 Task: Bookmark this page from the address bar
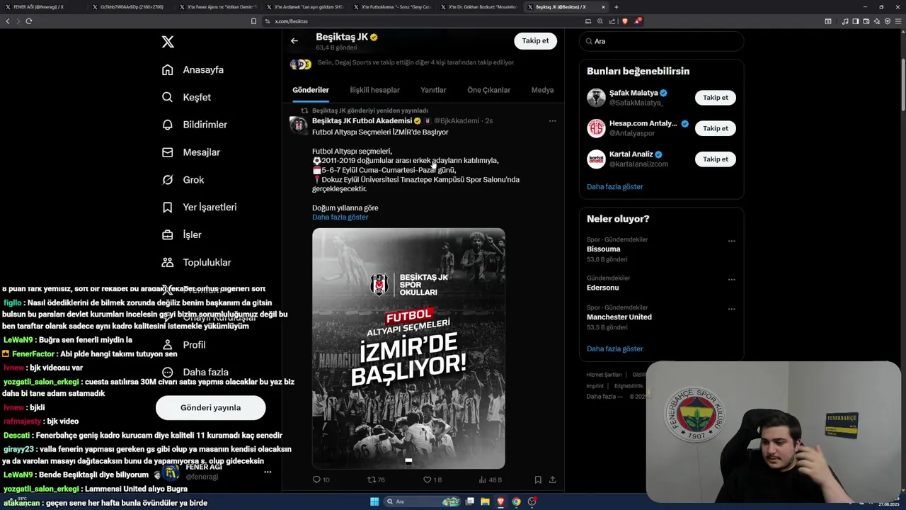click(x=253, y=21)
